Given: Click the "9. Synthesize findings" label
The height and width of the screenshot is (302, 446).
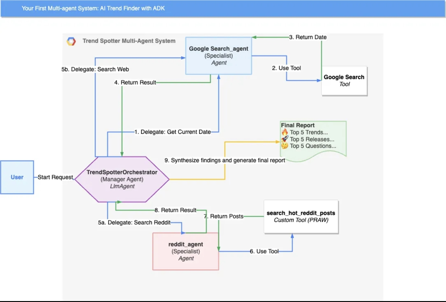Looking at the screenshot, I should (x=225, y=160).
